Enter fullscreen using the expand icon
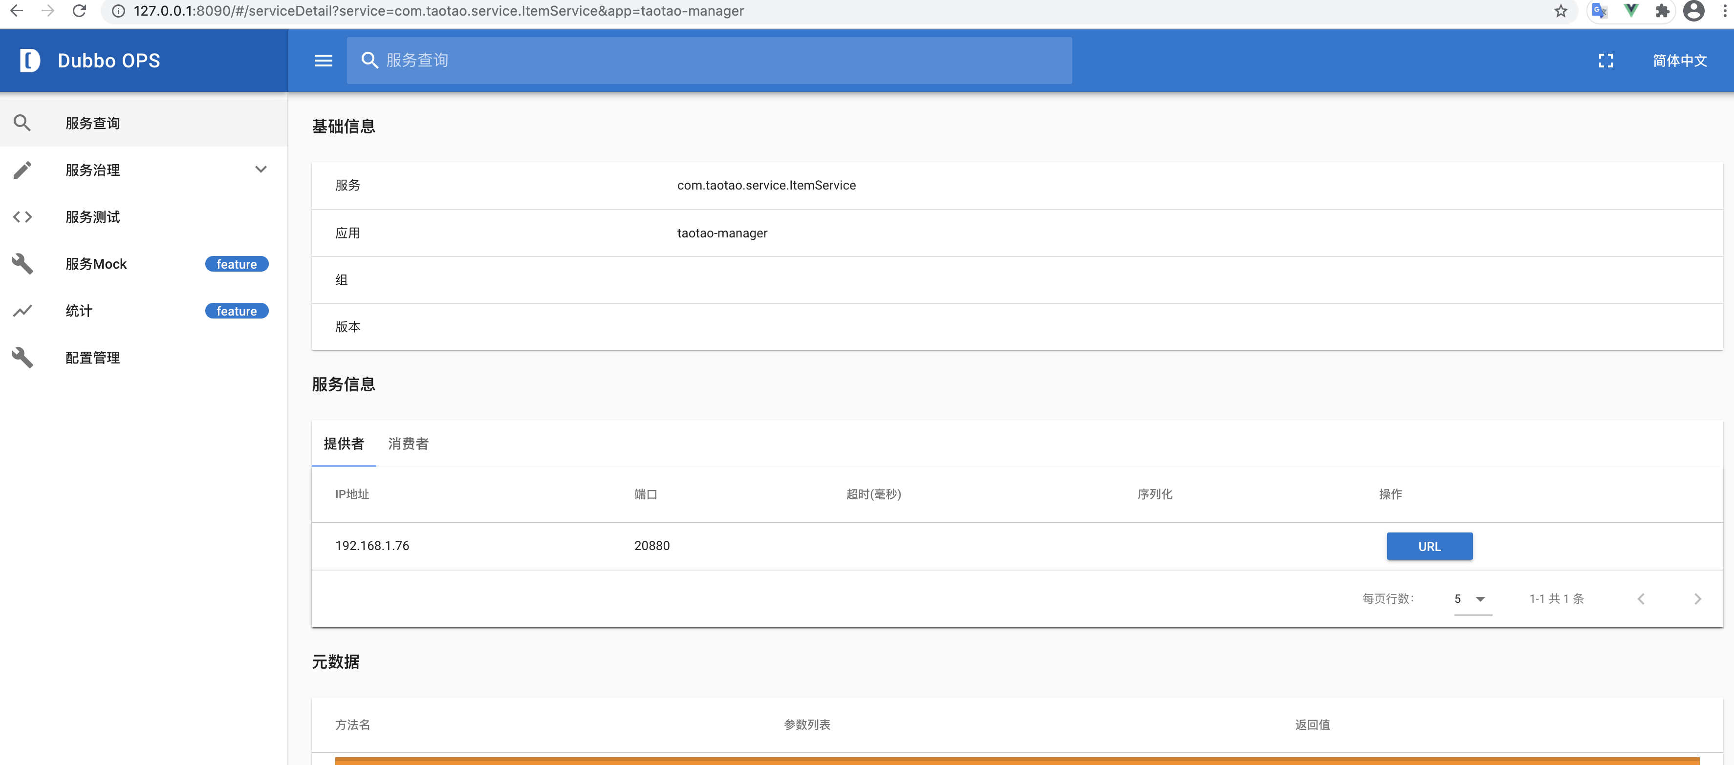 (x=1605, y=60)
